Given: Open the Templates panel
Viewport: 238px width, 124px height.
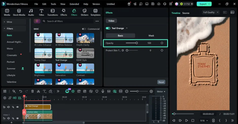Looking at the screenshot, I should click(x=95, y=12).
